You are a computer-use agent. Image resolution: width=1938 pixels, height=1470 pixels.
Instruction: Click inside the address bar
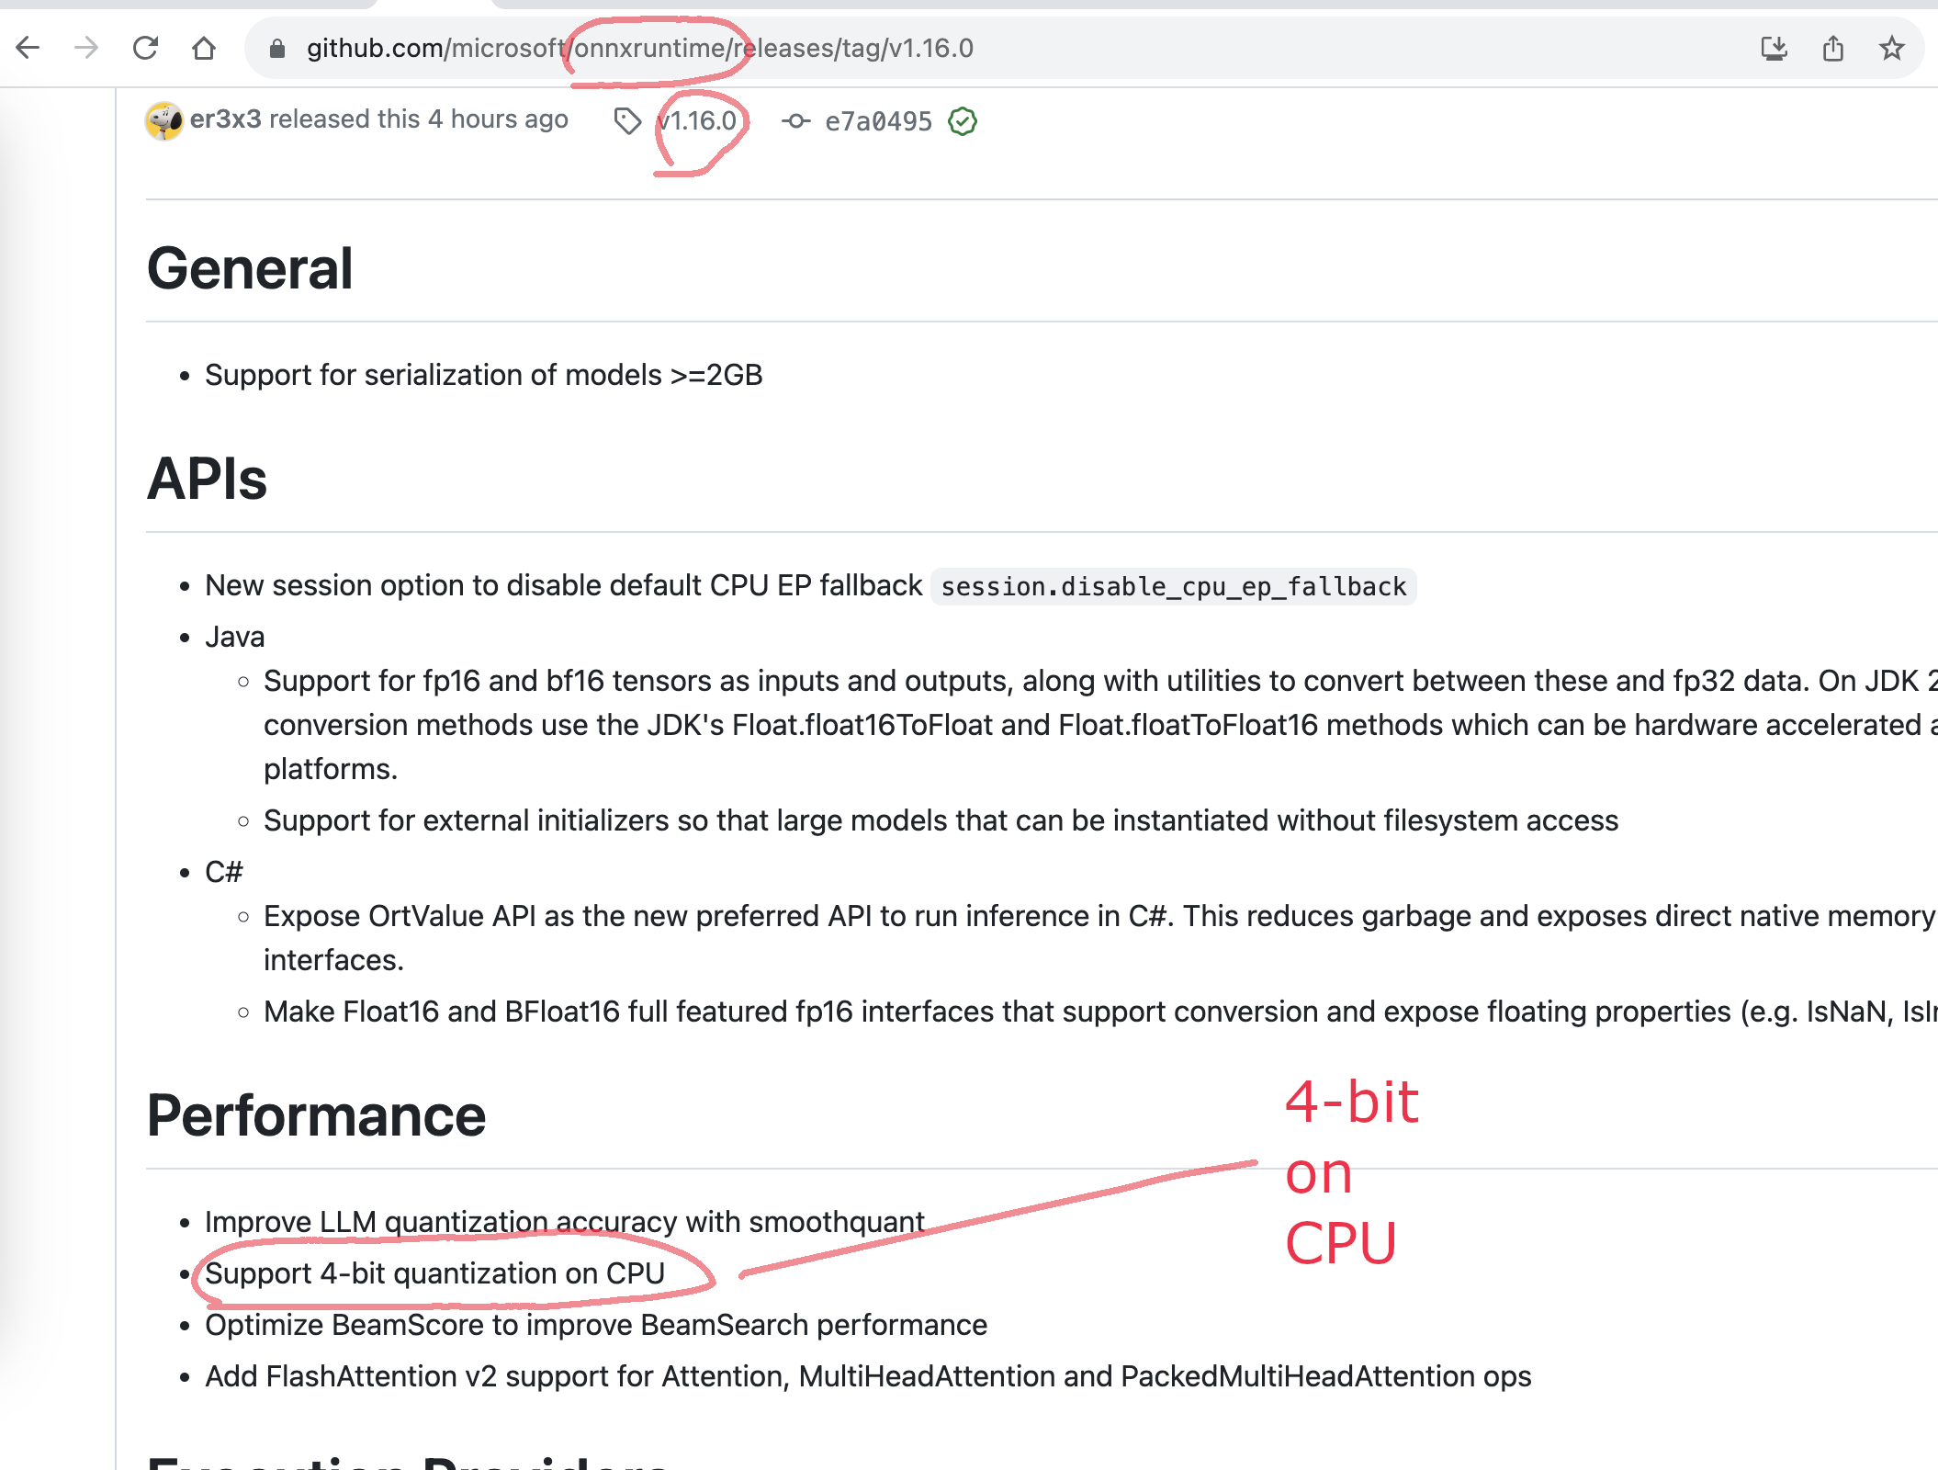coord(643,49)
